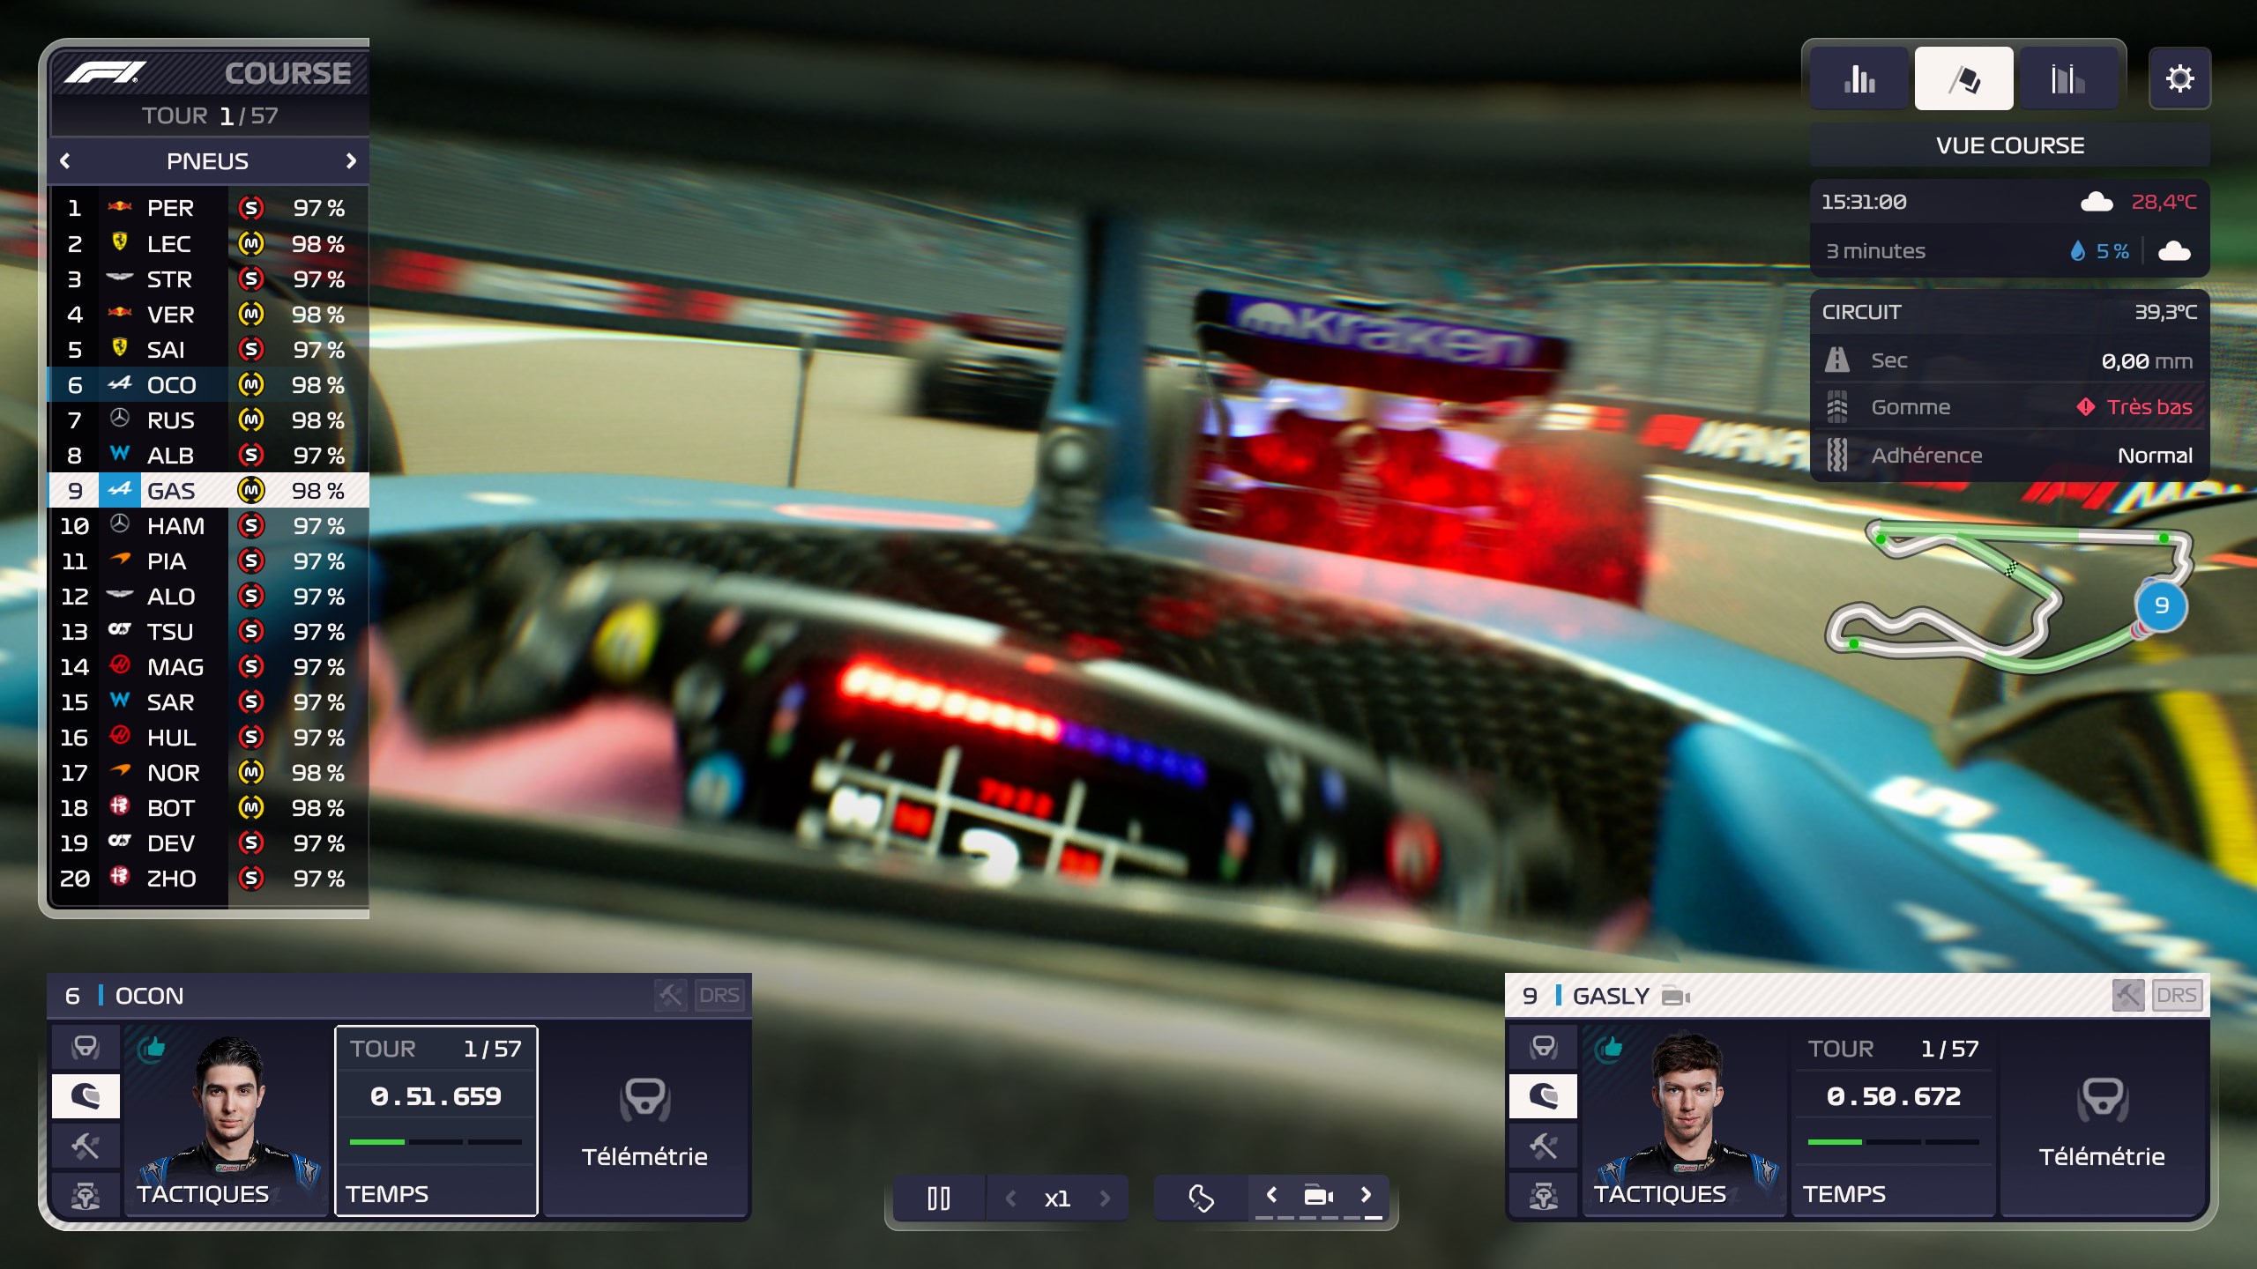Toggle DRS for Gasly
This screenshot has width=2257, height=1269.
[x=2176, y=996]
